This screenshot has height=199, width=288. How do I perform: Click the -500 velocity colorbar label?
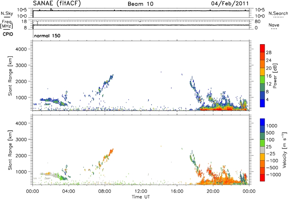point(272,168)
